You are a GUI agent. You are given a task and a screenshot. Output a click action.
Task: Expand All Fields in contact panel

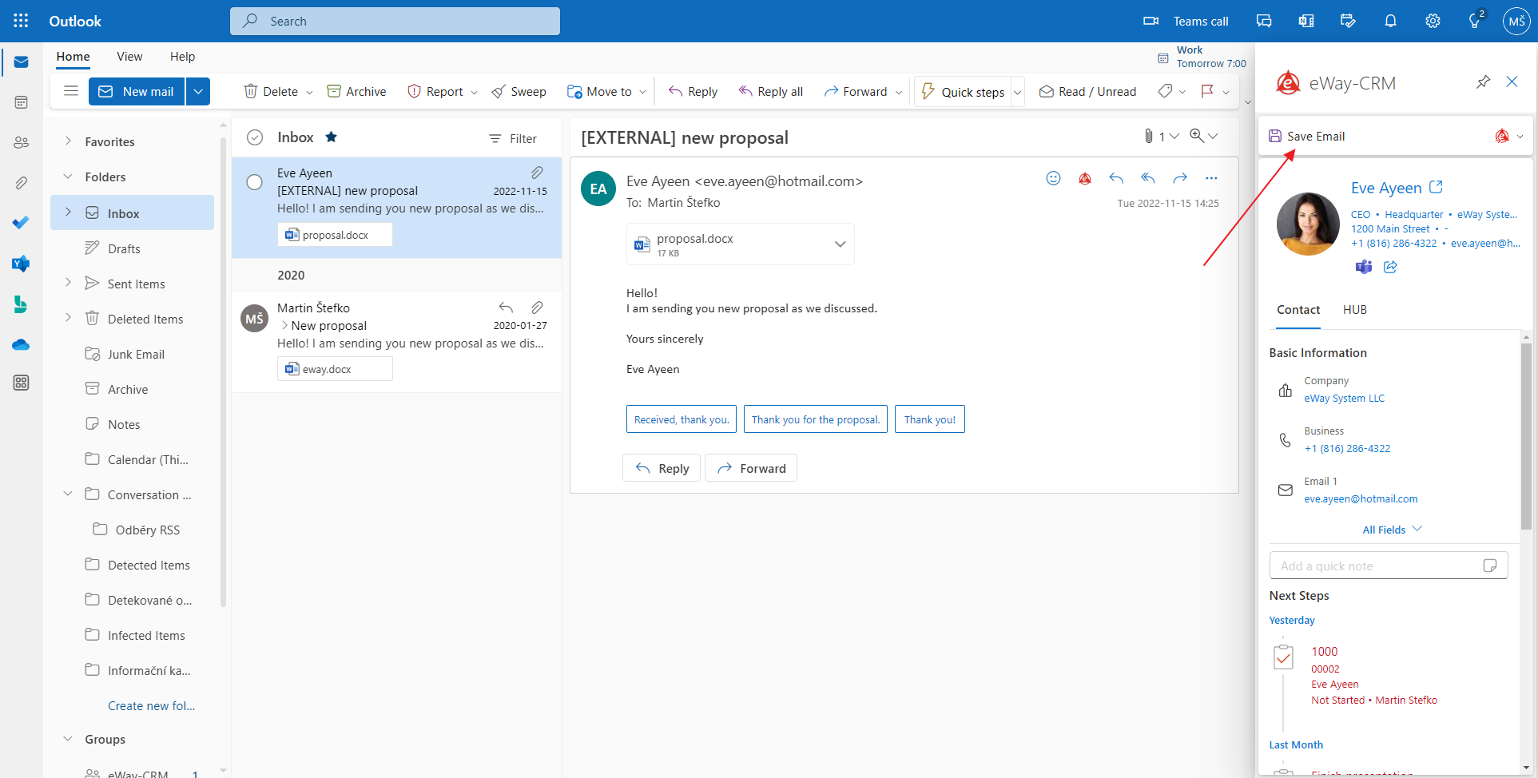[x=1392, y=530]
